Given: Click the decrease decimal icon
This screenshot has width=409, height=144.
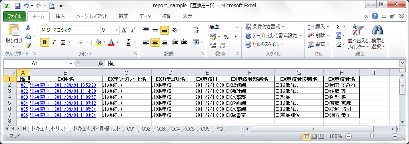Looking at the screenshot, I should (x=222, y=46).
